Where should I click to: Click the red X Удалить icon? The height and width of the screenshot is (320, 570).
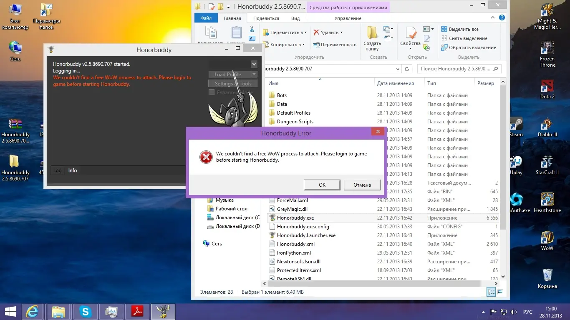(316, 32)
